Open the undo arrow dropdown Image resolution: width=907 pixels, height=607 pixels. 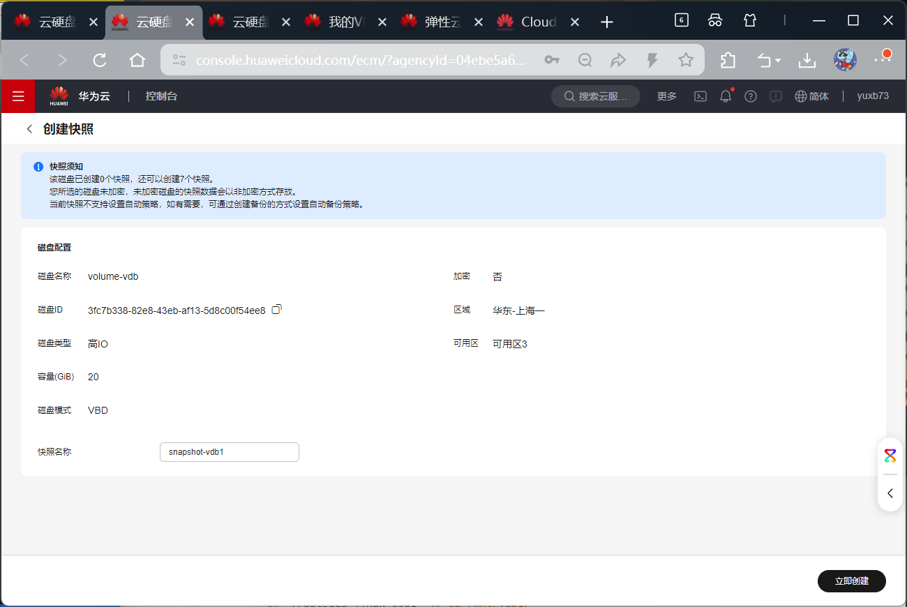pos(770,60)
